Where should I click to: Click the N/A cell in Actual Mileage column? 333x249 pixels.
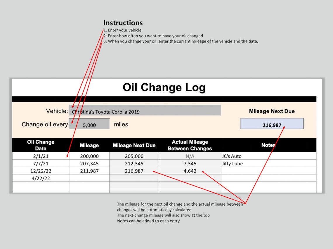[190, 156]
